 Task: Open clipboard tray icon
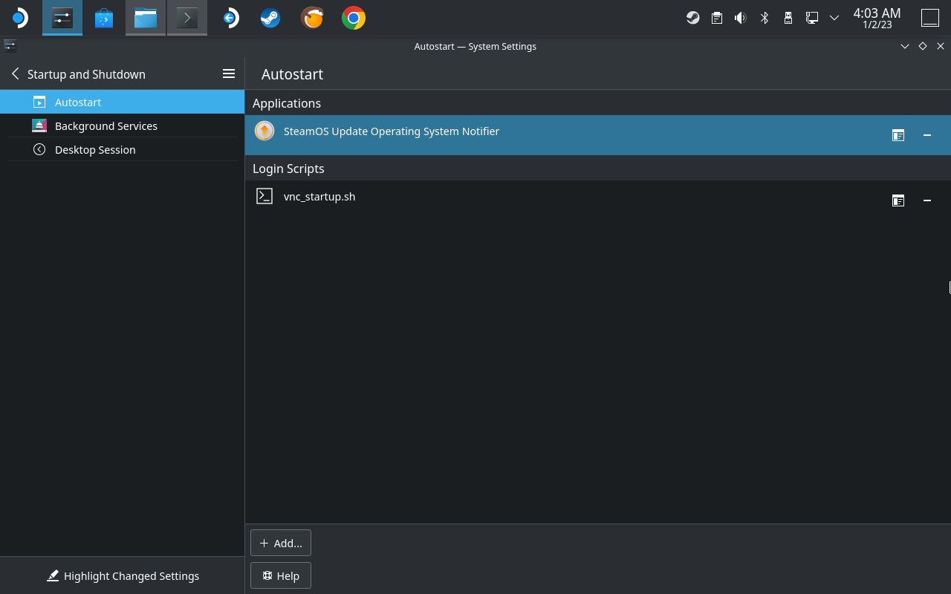pyautogui.click(x=716, y=18)
